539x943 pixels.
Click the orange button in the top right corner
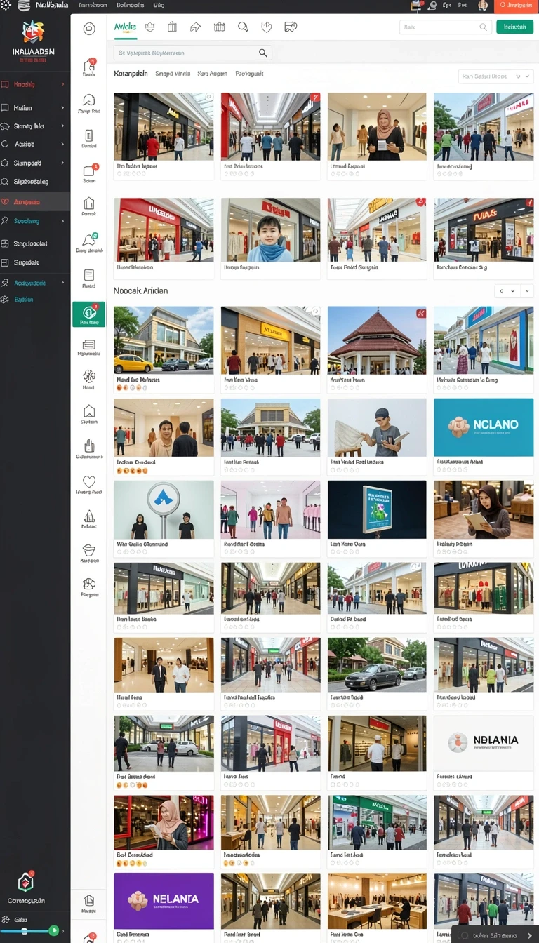[x=516, y=6]
